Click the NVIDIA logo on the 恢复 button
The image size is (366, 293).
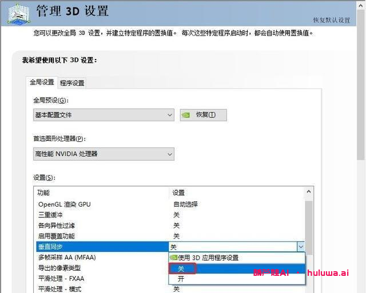(186, 115)
